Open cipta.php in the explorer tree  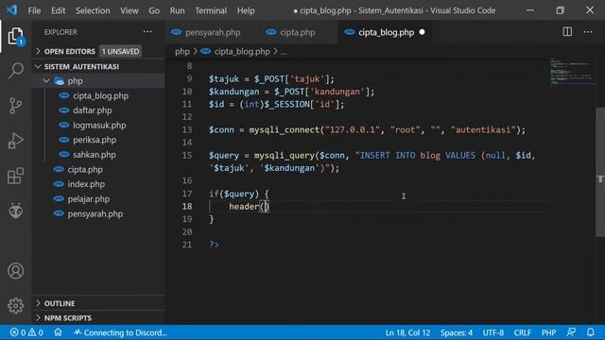(x=85, y=170)
